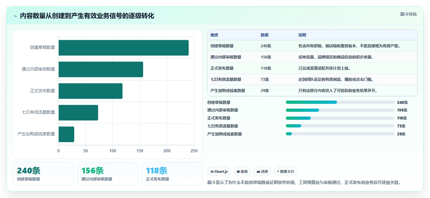Click the 产生加购或线索数量 bar in the chart

[x=66, y=134]
